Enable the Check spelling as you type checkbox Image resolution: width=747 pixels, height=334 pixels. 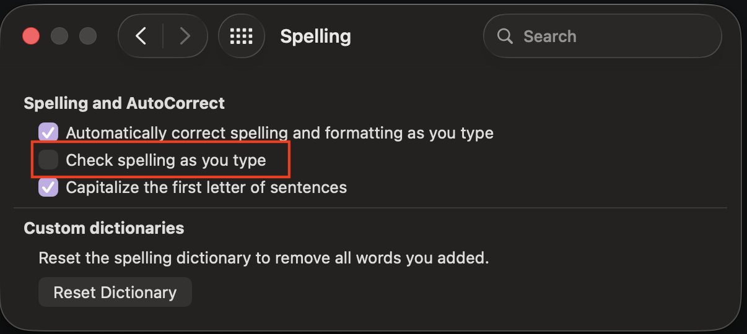pos(48,160)
